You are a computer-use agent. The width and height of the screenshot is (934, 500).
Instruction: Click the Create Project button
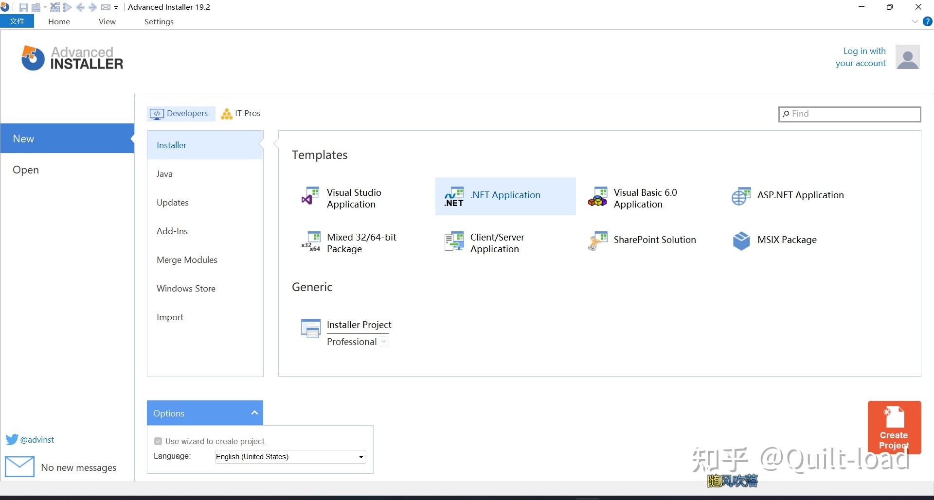coord(894,428)
